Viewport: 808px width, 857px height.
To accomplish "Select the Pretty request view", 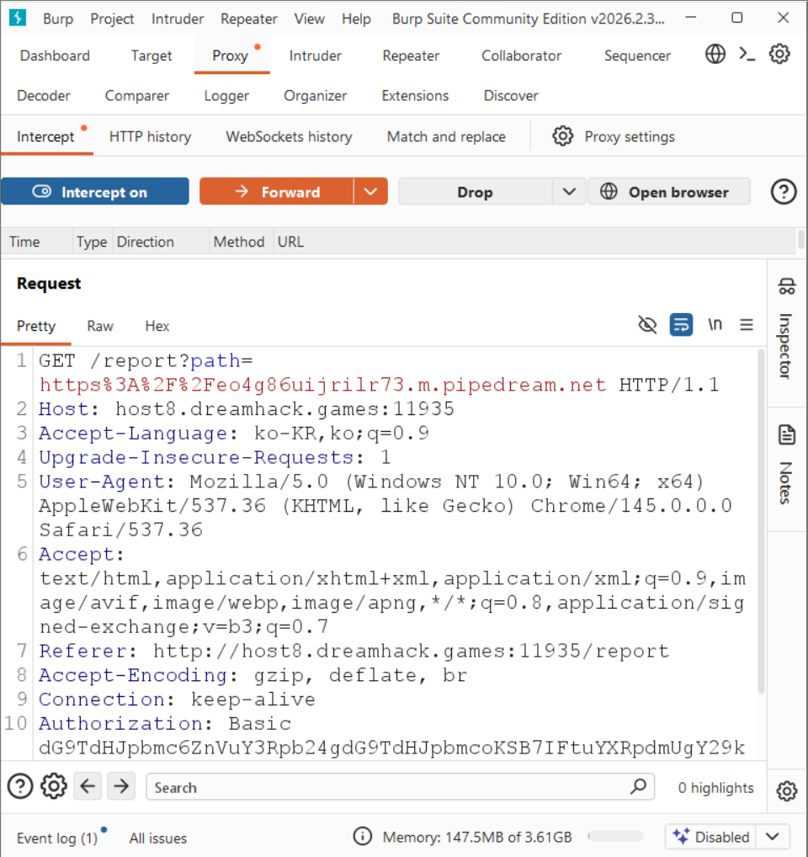I will [36, 326].
